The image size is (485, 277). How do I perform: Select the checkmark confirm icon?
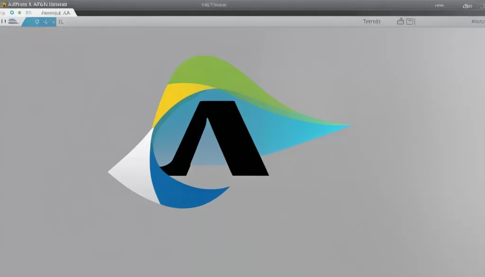pyautogui.click(x=45, y=21)
